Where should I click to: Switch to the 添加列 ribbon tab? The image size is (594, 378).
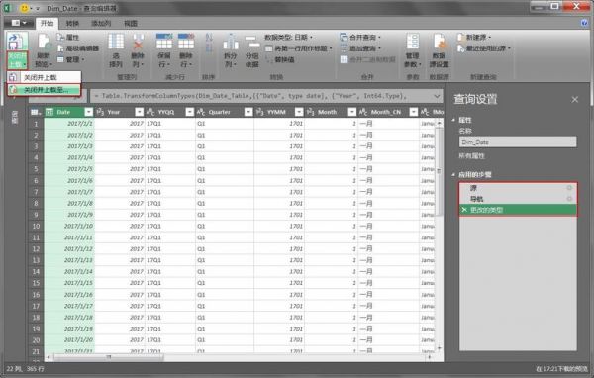tap(101, 24)
